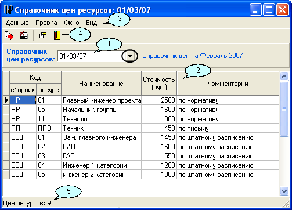
Task: Click the status bar text Цен ресурсов: 9
Action: click(27, 203)
